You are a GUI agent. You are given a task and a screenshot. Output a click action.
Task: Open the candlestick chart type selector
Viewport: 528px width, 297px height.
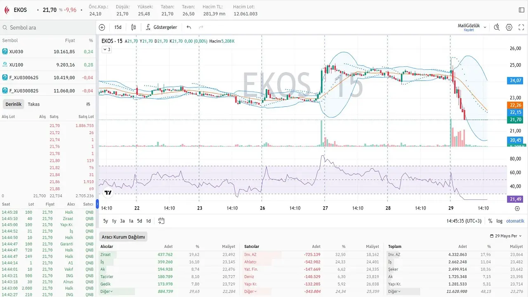[x=134, y=27]
